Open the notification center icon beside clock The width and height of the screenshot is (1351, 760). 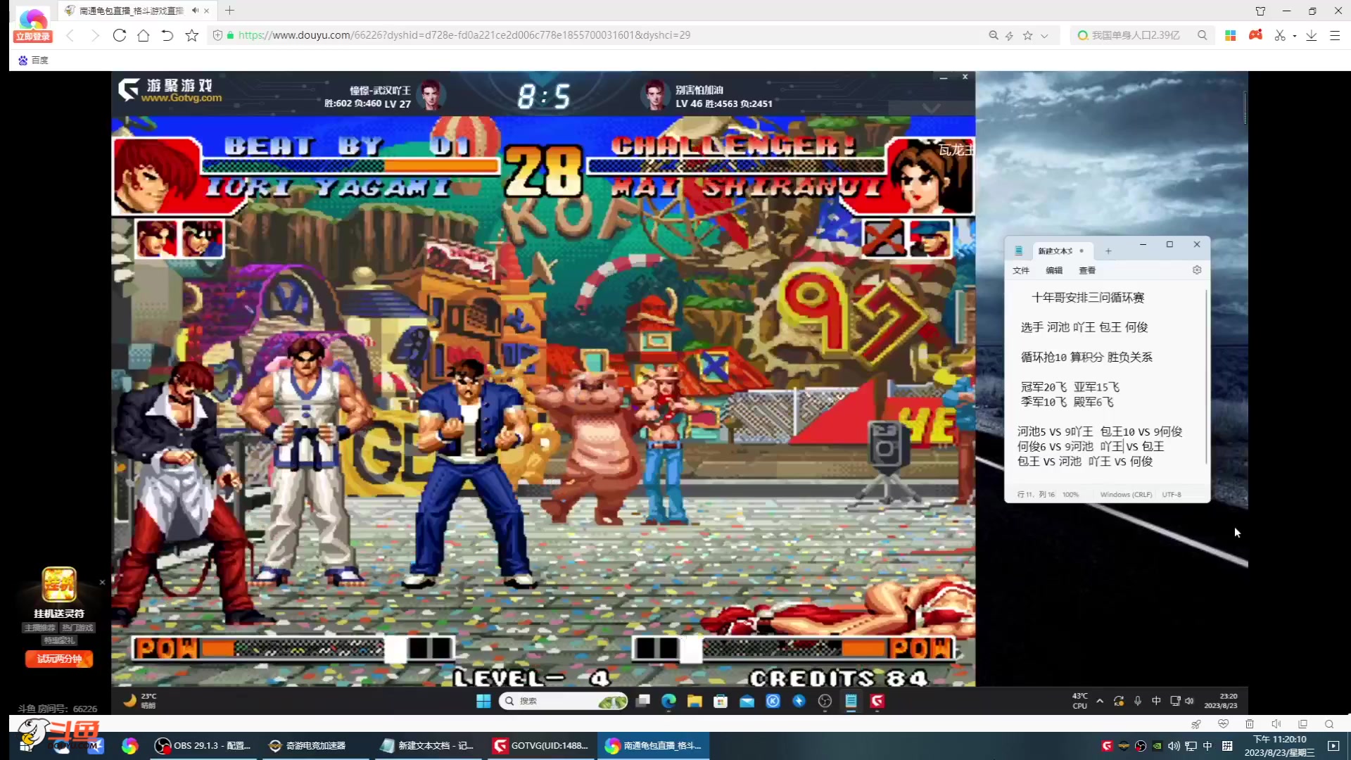tap(1333, 746)
